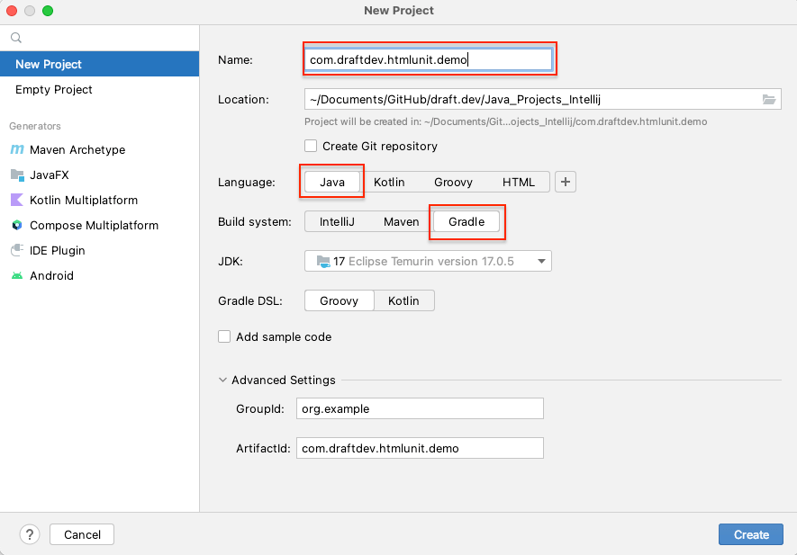Click the GroupId text field

coord(420,408)
